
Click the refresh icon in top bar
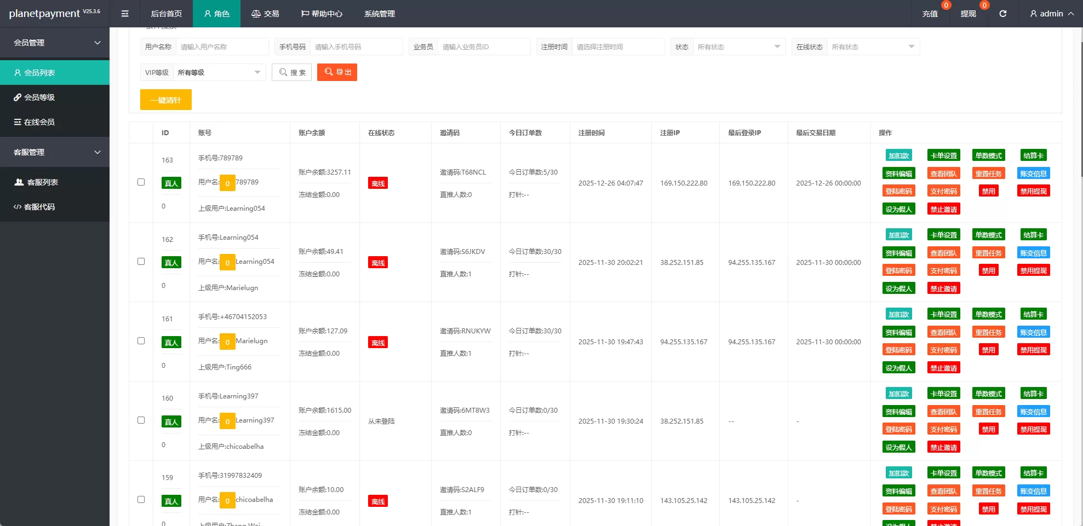(x=1003, y=14)
